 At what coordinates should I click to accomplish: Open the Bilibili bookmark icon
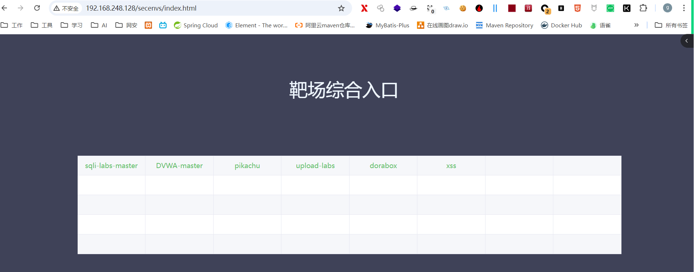point(163,25)
